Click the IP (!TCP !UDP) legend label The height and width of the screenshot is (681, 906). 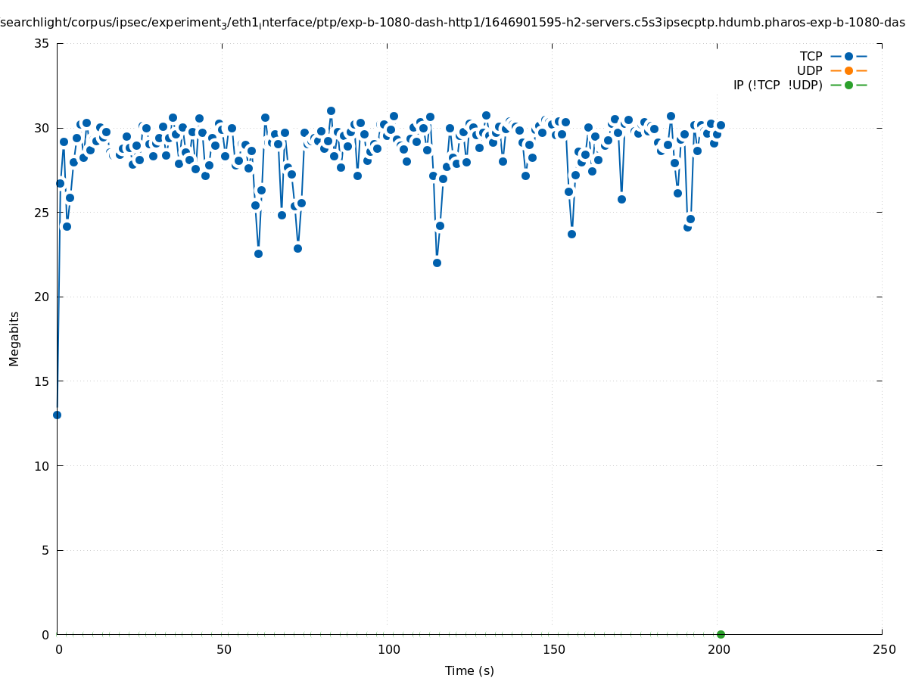777,85
